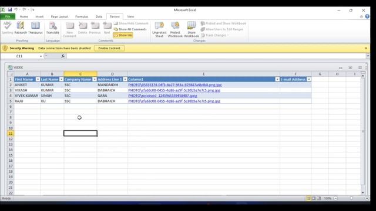Switch to the Formulas tab
This screenshot has height=211, width=376.
(x=82, y=16)
